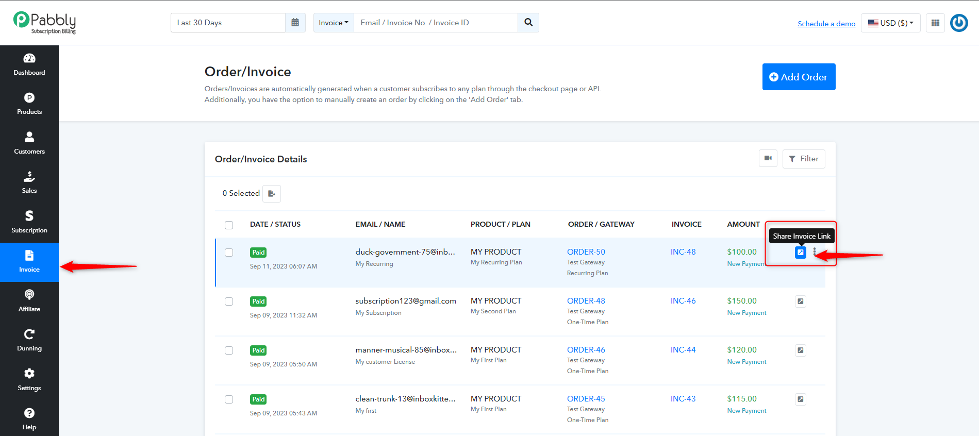Open three-dot menu for INC-48 row

point(815,252)
